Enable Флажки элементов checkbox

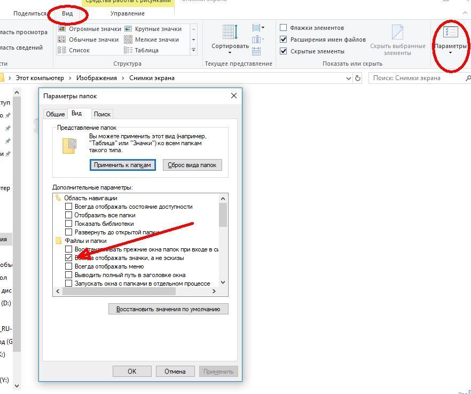click(x=284, y=28)
